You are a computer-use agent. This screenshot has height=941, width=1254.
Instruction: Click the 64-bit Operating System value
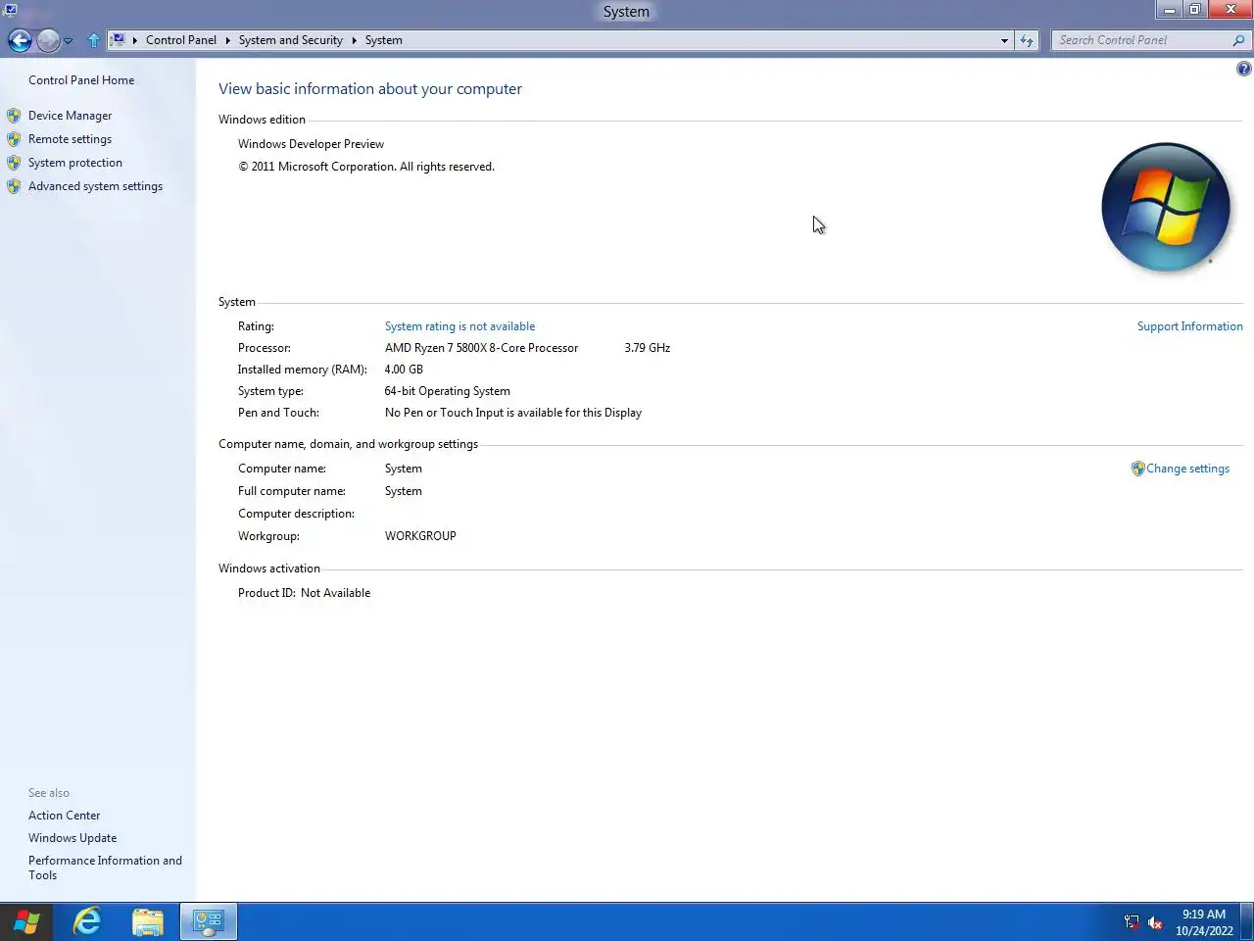click(447, 391)
